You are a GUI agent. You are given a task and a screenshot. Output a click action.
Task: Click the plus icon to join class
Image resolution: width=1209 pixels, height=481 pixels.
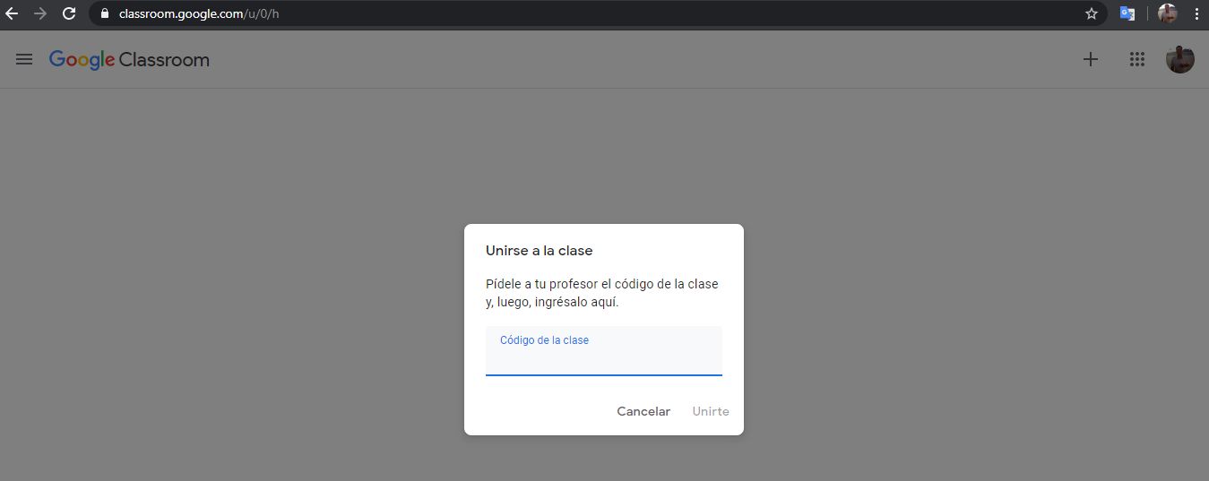pos(1090,59)
